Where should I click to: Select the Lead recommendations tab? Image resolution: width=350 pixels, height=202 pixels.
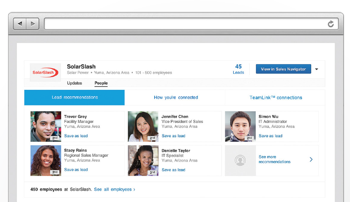[x=74, y=97]
